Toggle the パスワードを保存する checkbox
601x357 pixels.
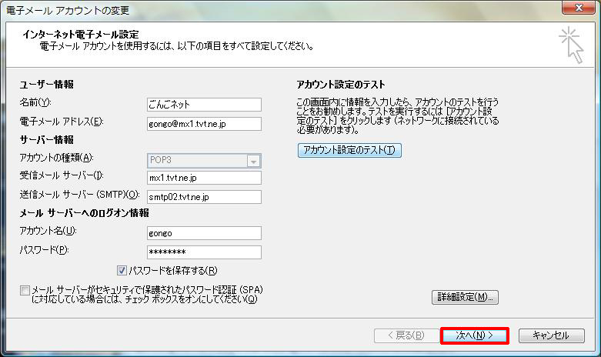122,270
